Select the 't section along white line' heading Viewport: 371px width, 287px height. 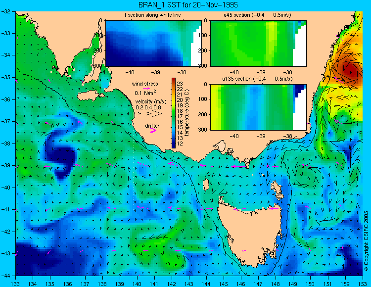tap(153, 15)
